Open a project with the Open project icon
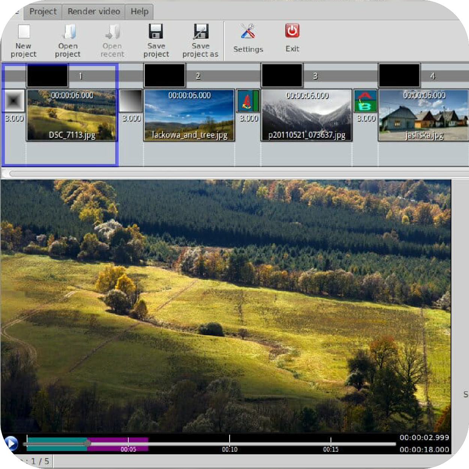The width and height of the screenshot is (469, 469). tap(68, 32)
